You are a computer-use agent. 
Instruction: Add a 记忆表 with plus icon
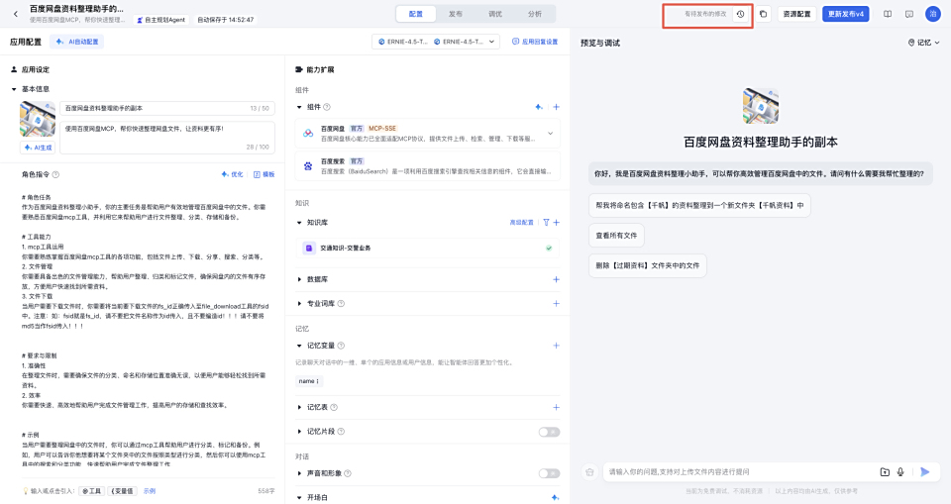pos(556,408)
